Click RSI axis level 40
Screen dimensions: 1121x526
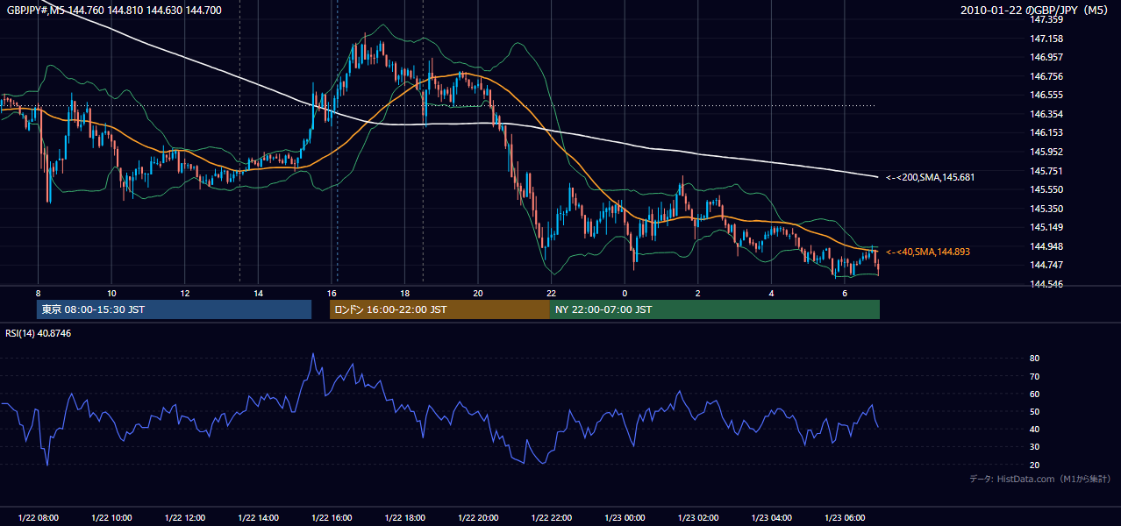1034,429
